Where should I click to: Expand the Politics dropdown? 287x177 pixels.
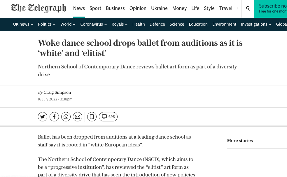tap(47, 24)
